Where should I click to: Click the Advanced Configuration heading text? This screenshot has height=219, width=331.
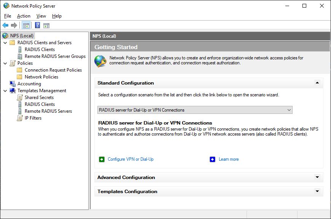coord(126,177)
